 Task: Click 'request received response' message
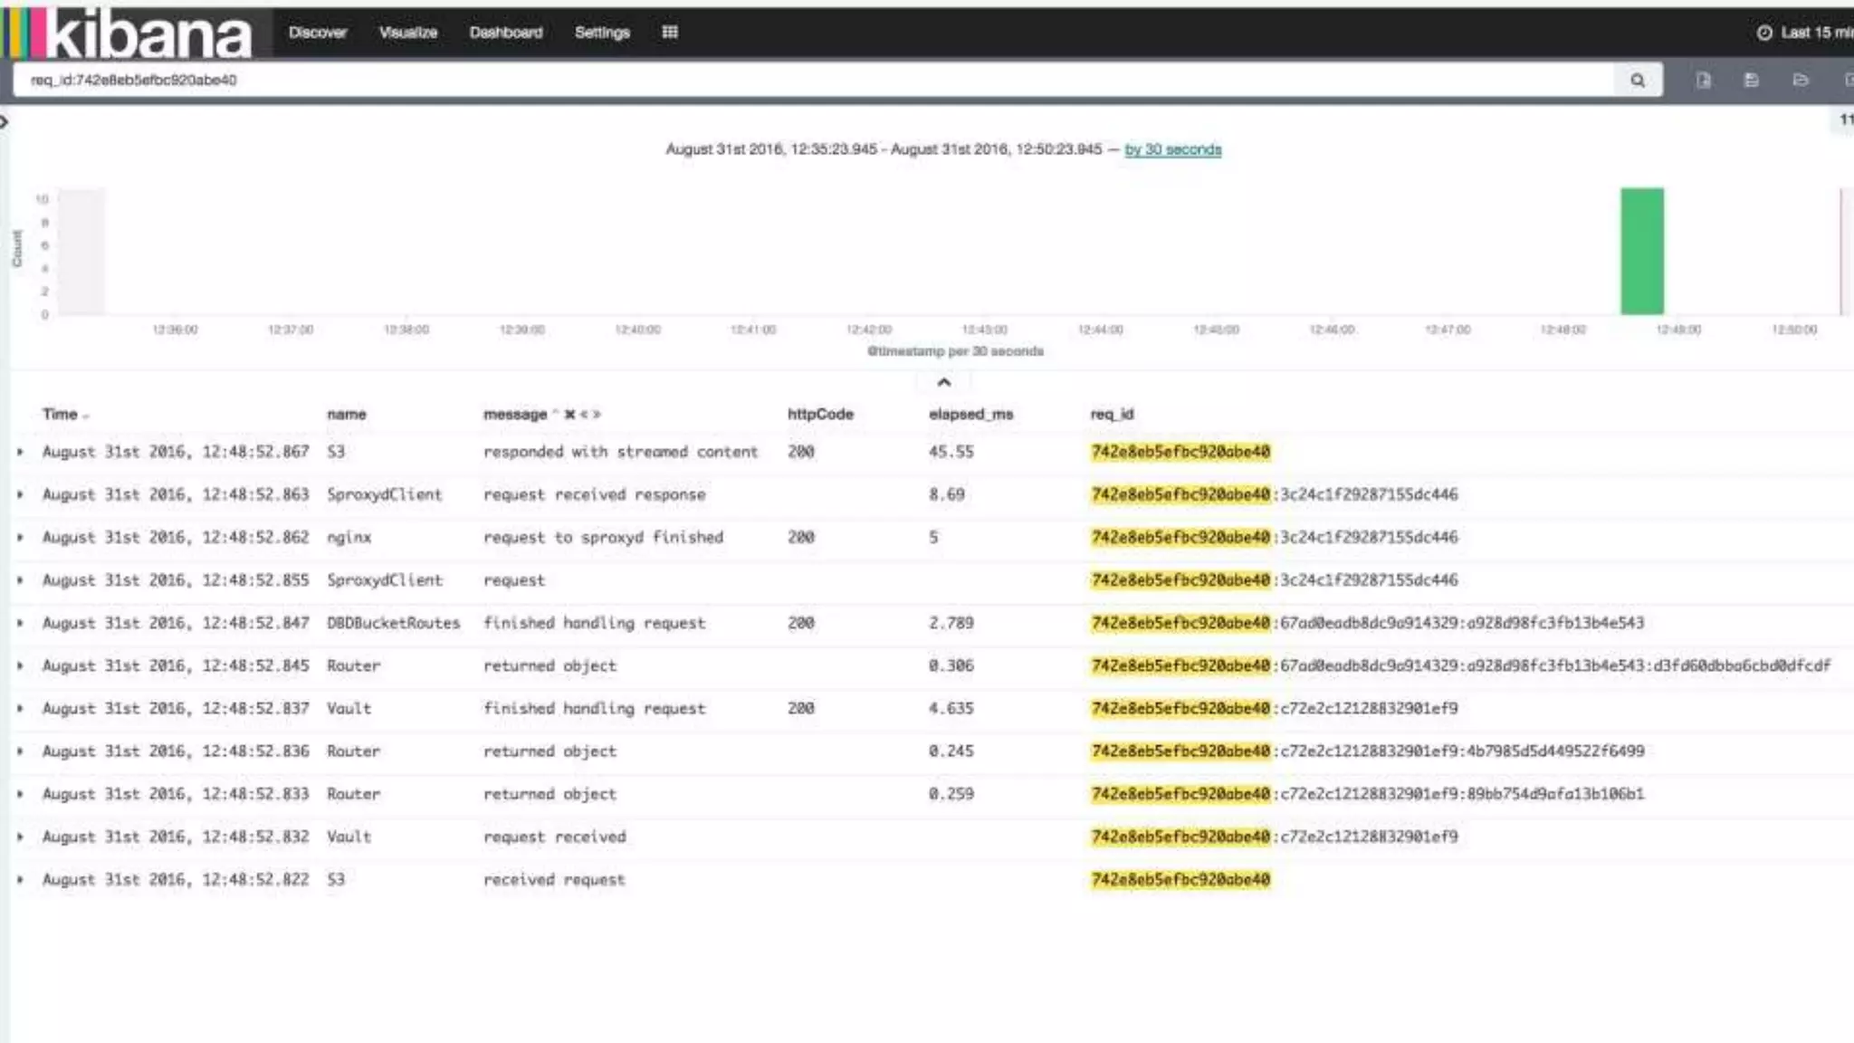[594, 494]
